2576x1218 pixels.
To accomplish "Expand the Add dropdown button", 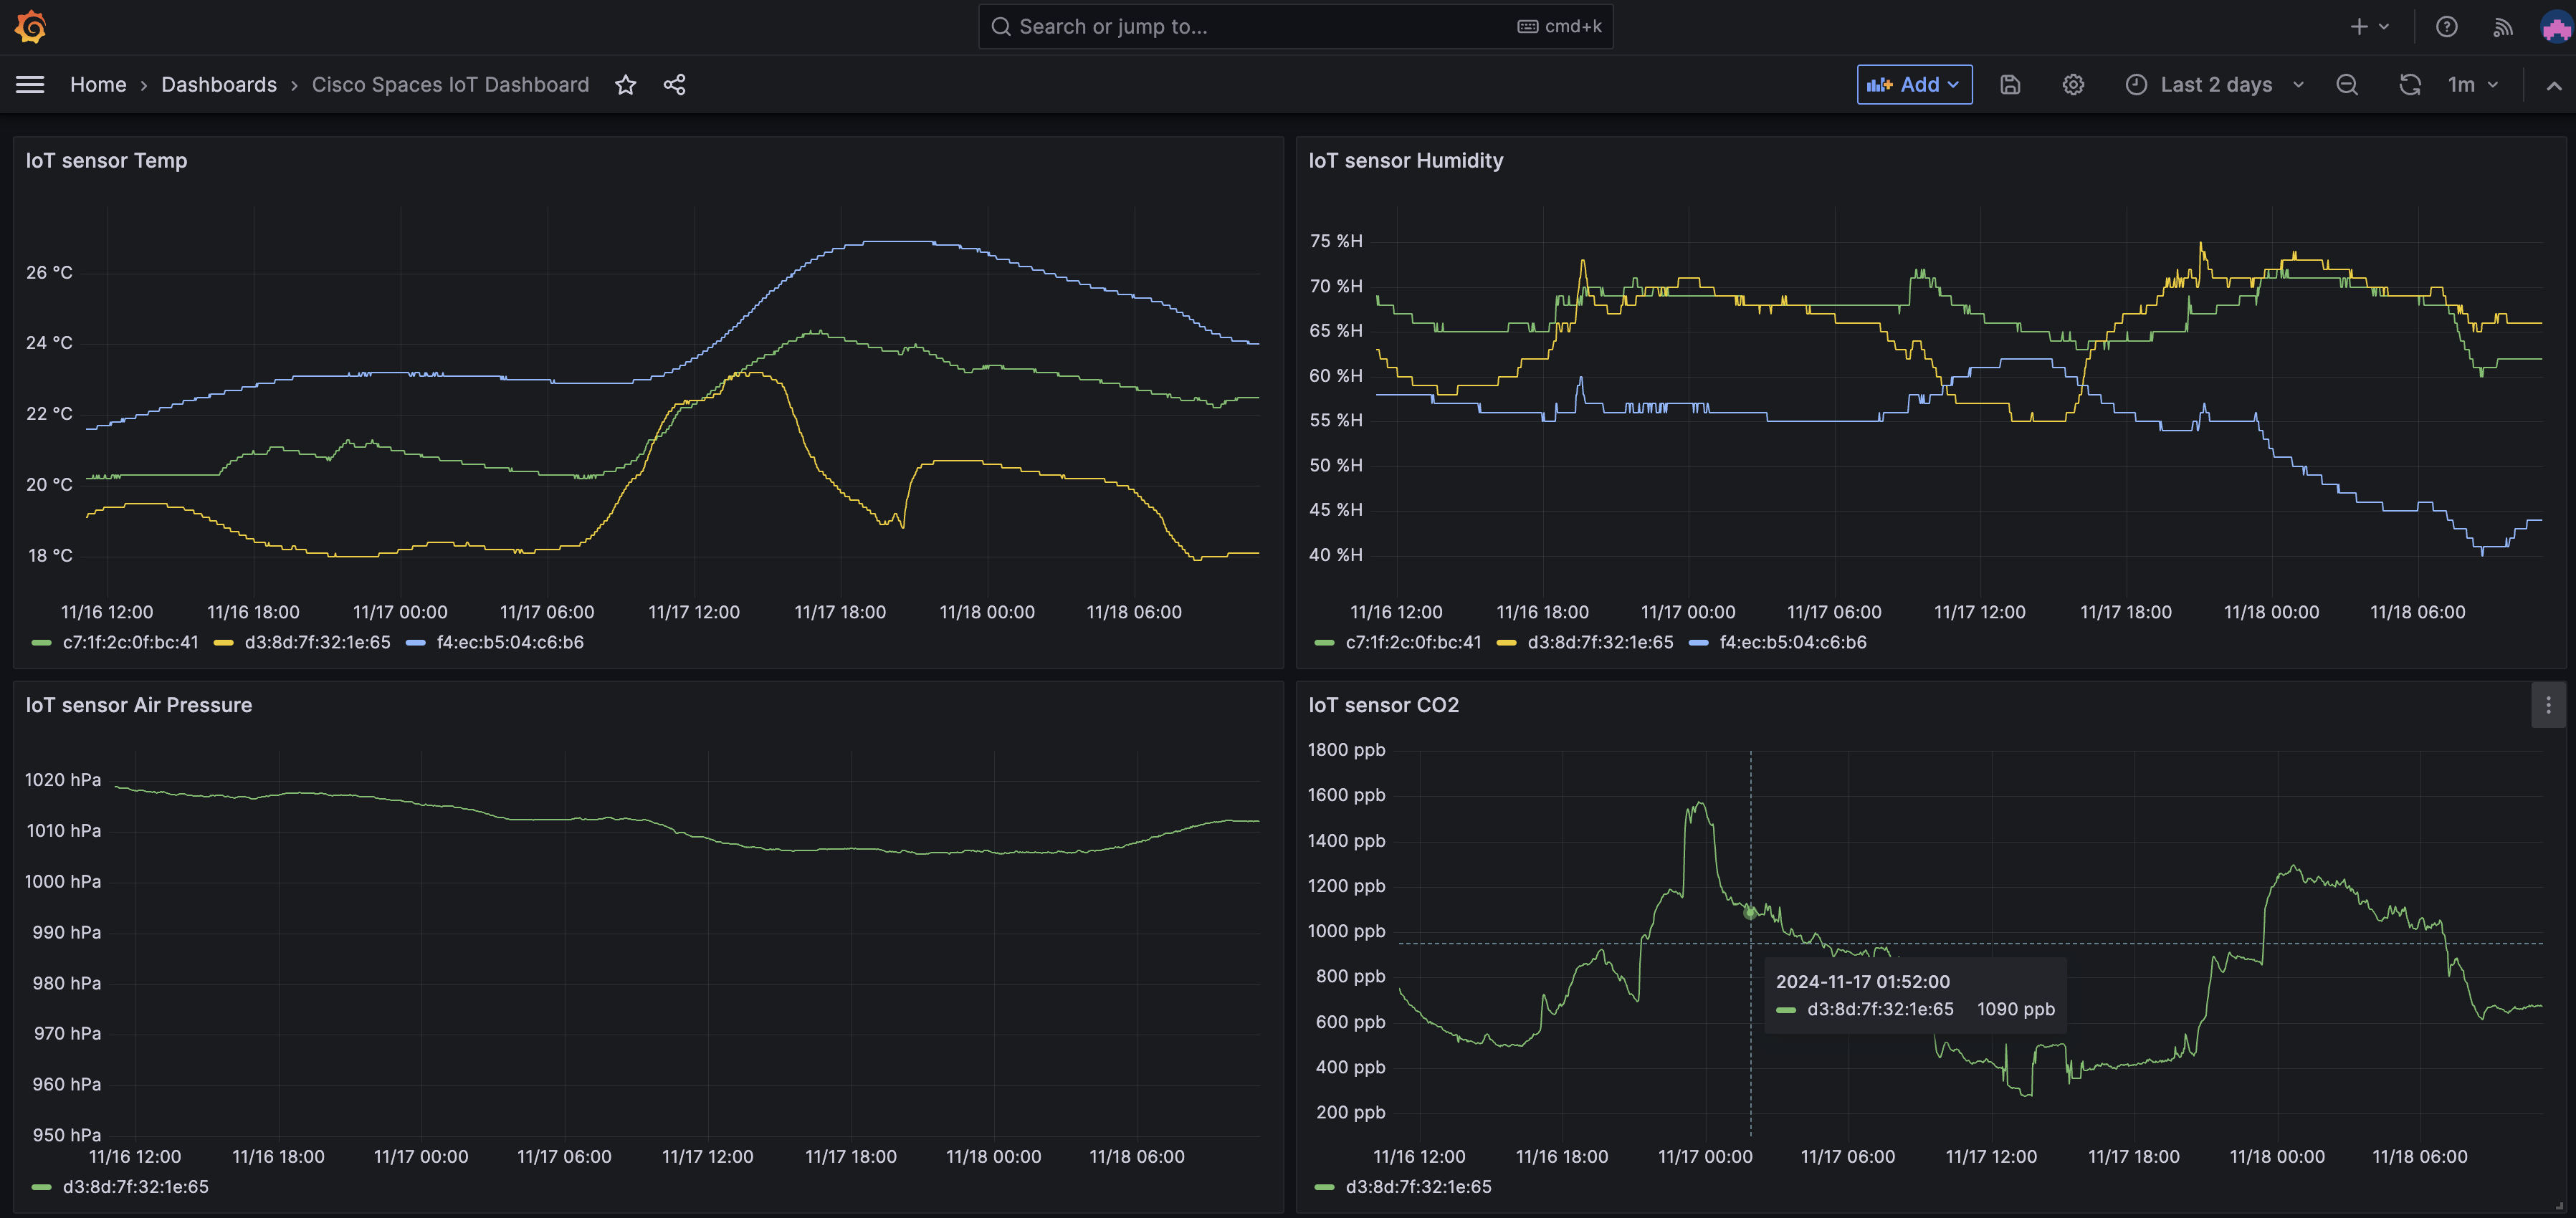I will pos(1914,85).
